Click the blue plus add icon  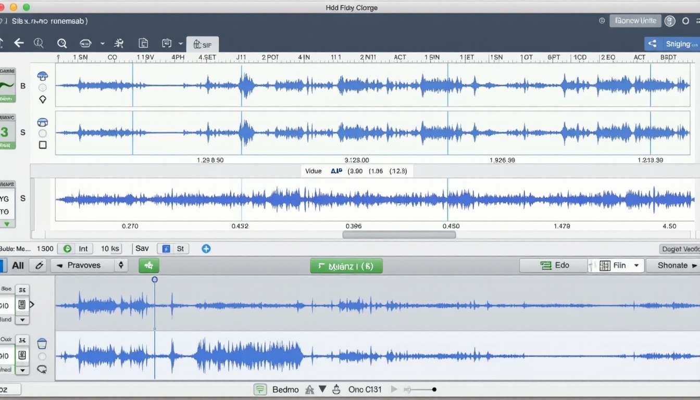(206, 249)
